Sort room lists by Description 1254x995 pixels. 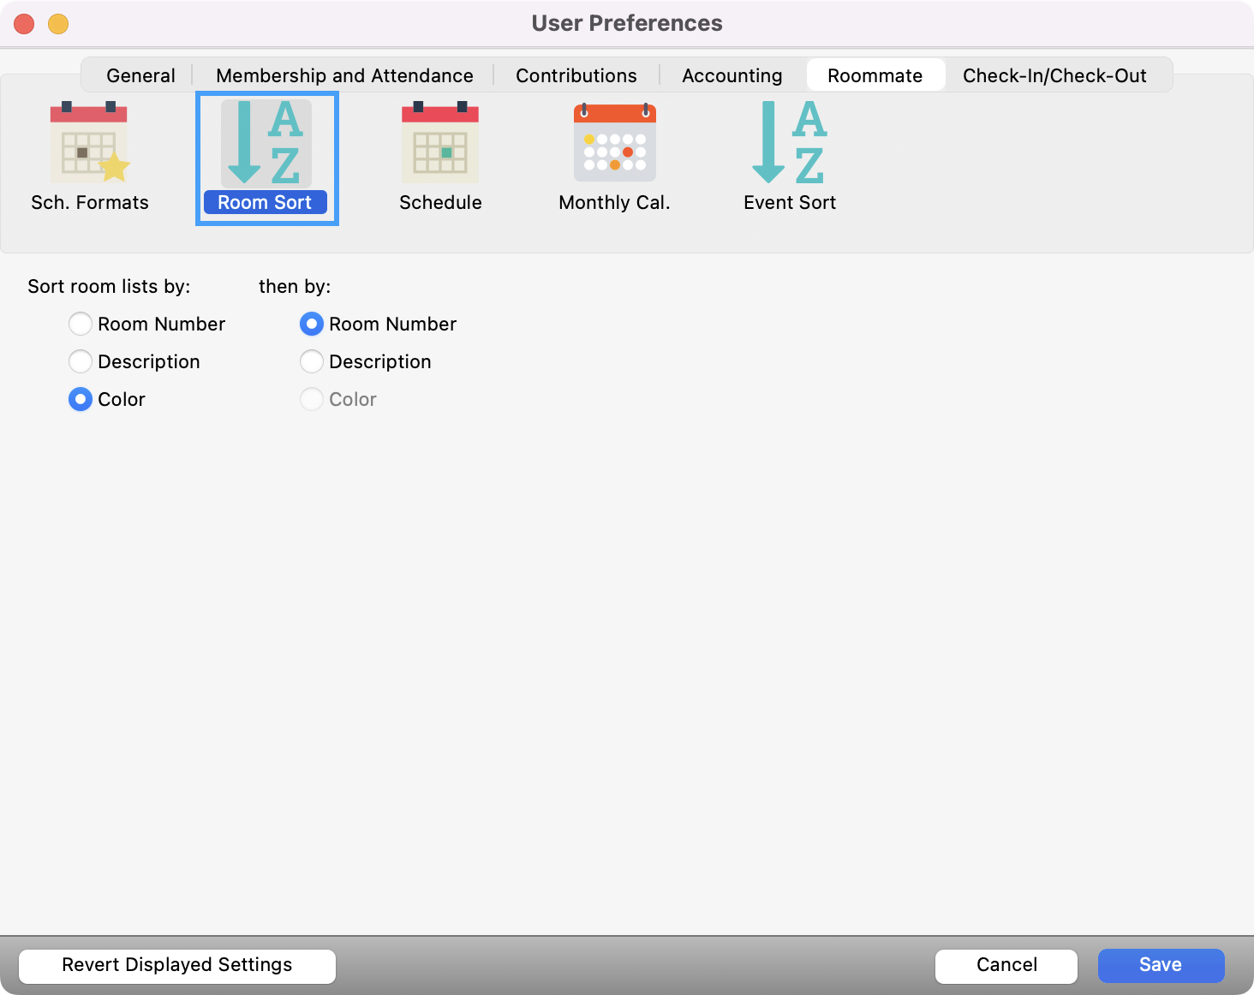pos(81,361)
